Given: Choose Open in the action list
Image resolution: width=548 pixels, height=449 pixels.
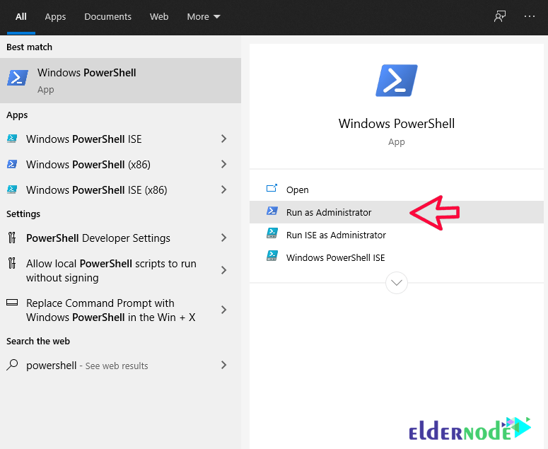Looking at the screenshot, I should pyautogui.click(x=396, y=189).
